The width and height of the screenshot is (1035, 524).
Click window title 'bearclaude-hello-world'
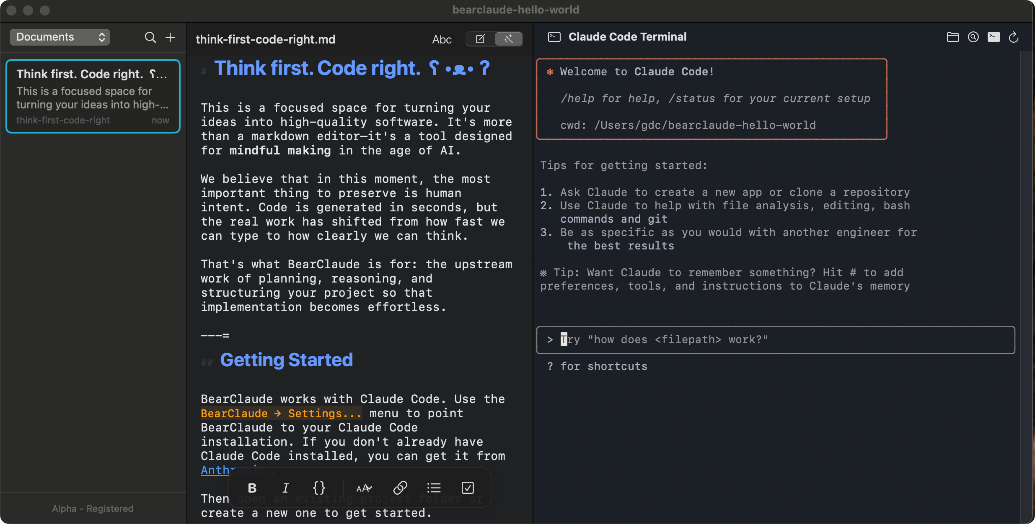pyautogui.click(x=516, y=10)
